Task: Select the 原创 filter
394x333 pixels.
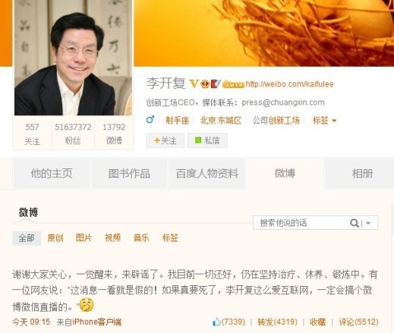Action: (x=55, y=238)
